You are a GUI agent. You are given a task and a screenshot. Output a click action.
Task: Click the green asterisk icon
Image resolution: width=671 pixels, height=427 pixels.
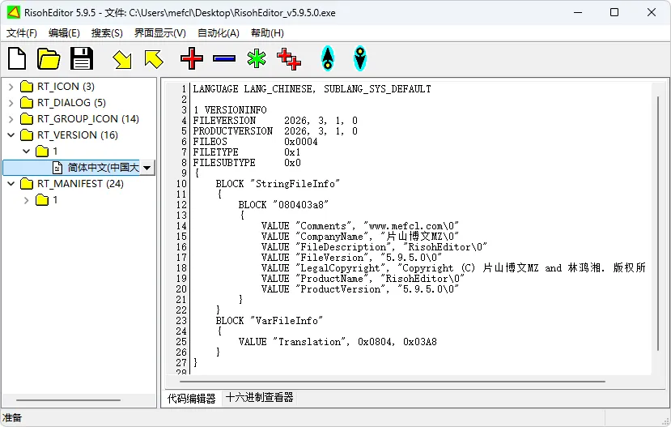(257, 58)
